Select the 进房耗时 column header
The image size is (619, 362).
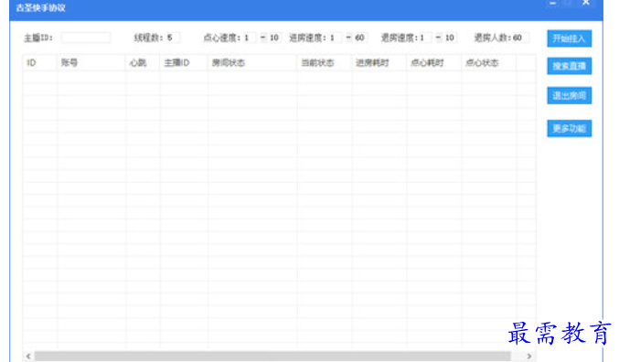(379, 63)
